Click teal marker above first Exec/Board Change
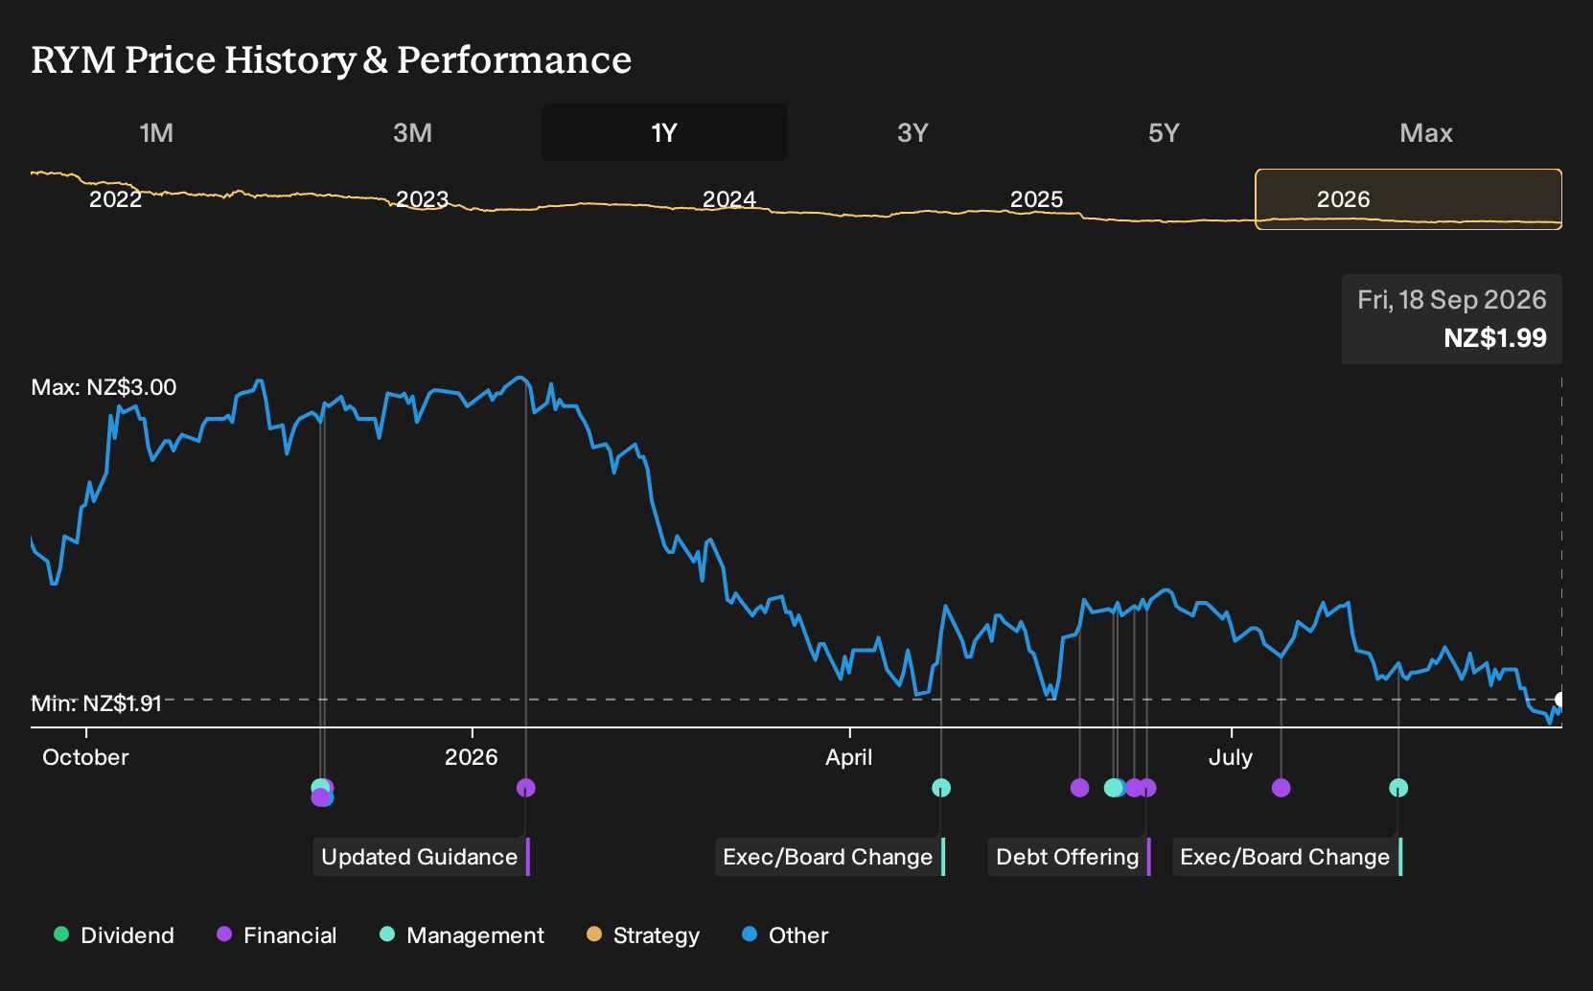Screen dimensions: 1593x991 941,788
